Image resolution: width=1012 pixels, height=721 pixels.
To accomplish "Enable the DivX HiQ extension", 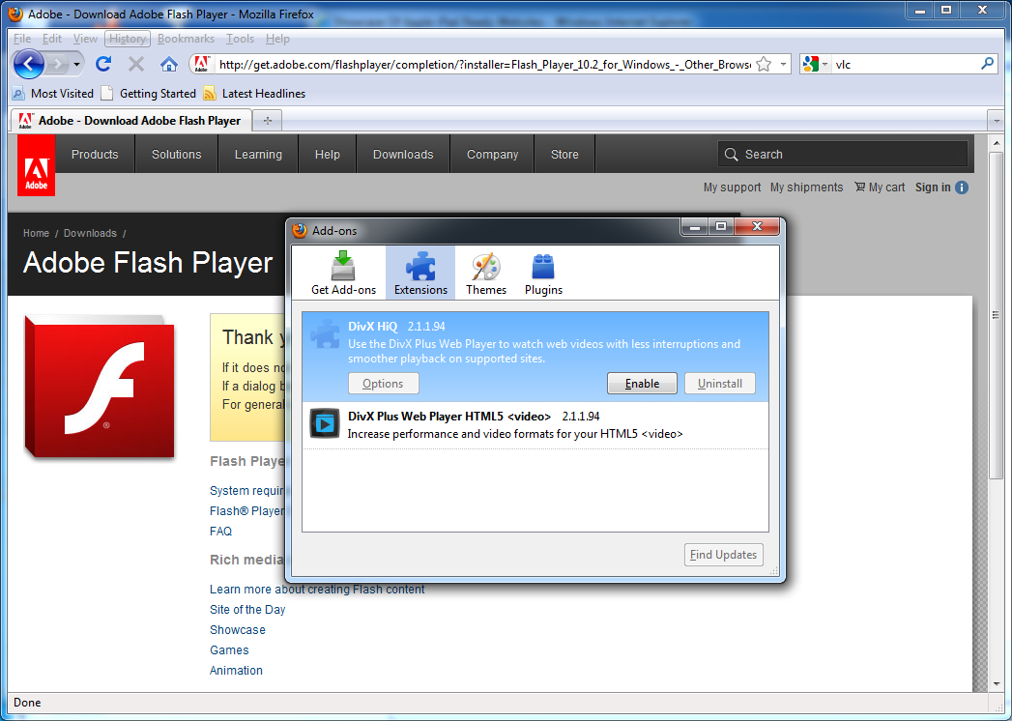I will point(642,384).
